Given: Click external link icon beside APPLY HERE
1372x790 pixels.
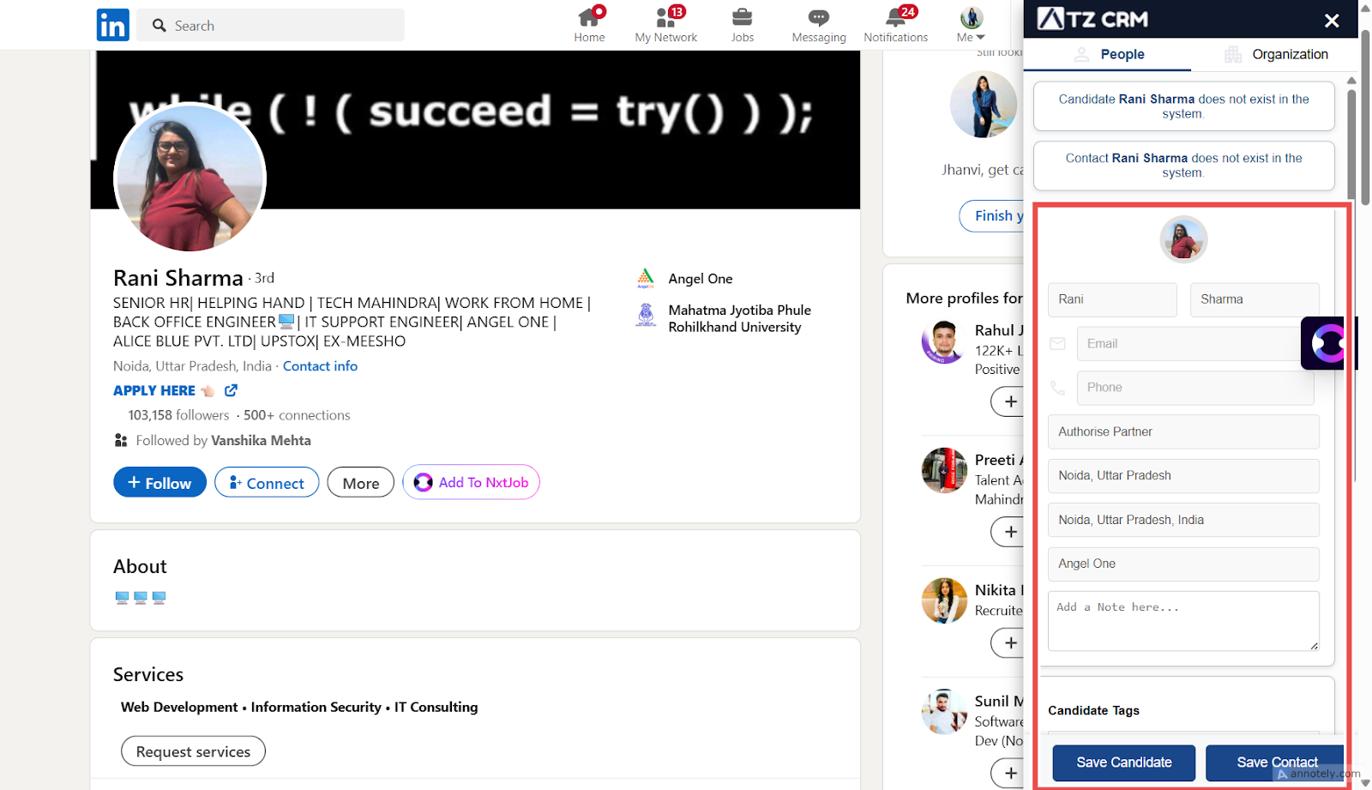Looking at the screenshot, I should point(231,390).
